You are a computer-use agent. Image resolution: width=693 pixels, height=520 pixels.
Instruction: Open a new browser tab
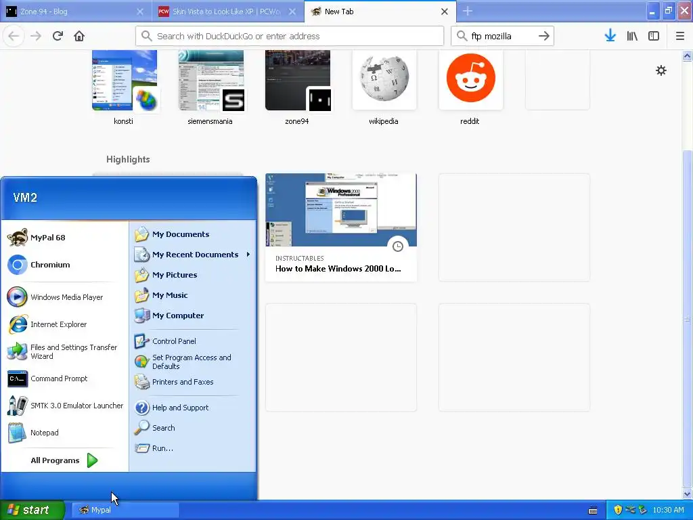(468, 11)
